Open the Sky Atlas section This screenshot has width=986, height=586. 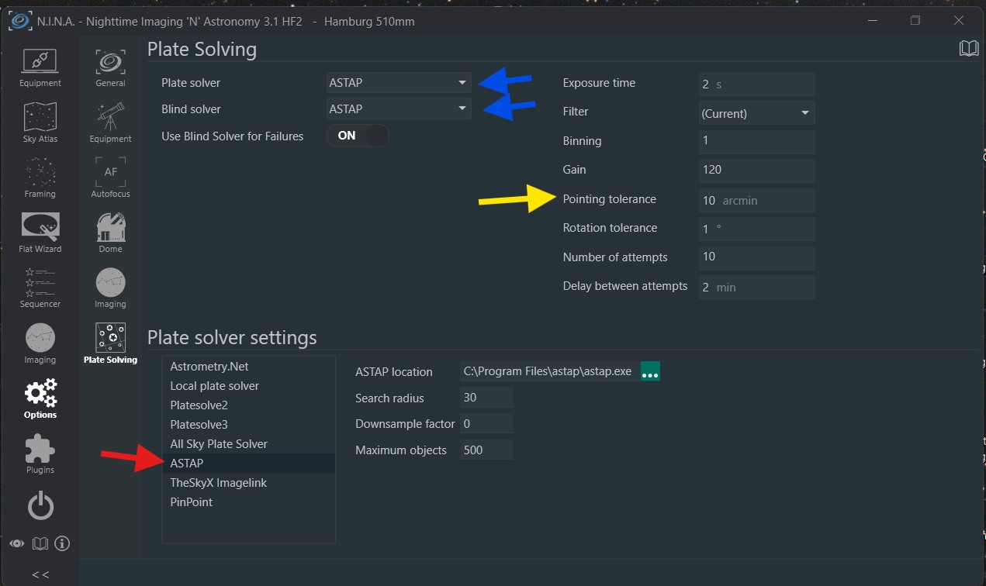[x=40, y=122]
